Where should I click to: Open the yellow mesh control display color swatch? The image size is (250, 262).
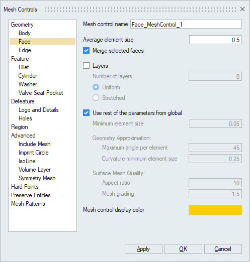pyautogui.click(x=215, y=210)
